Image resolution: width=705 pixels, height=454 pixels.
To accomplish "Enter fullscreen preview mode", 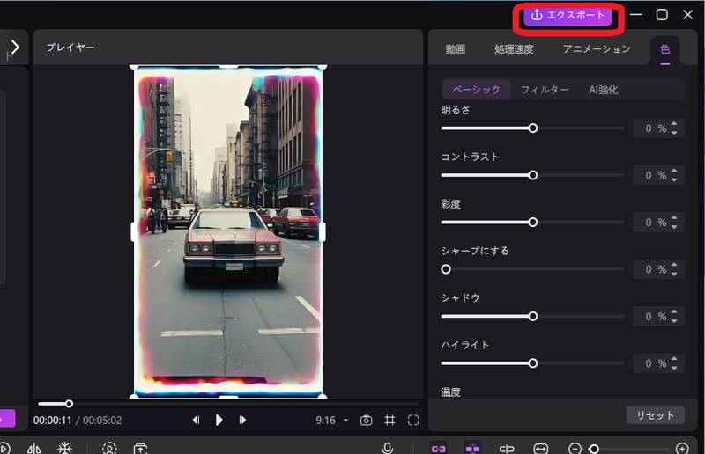I will pos(413,421).
